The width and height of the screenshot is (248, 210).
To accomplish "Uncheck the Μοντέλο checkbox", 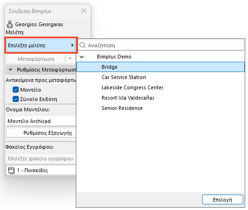I will [x=15, y=90].
